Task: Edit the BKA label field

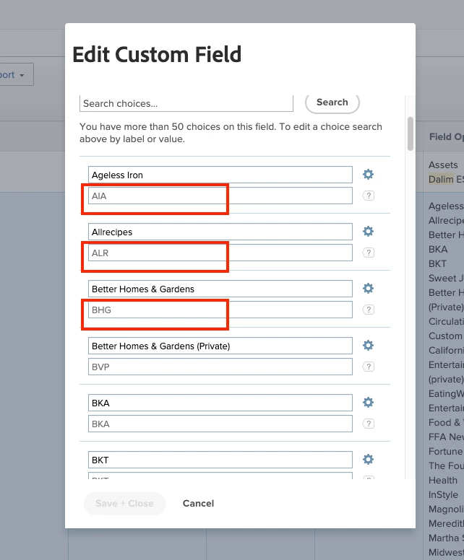Action: (x=220, y=403)
